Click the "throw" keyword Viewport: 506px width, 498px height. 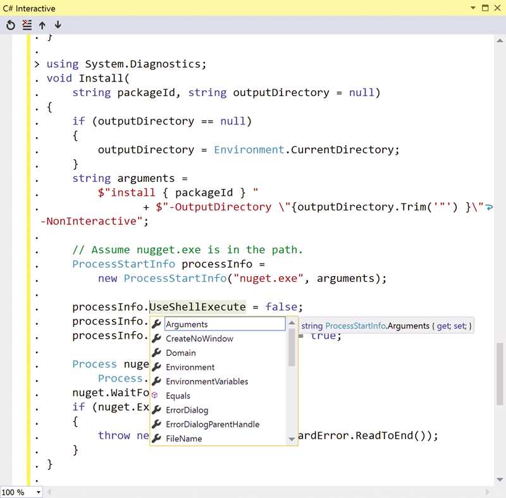point(114,435)
